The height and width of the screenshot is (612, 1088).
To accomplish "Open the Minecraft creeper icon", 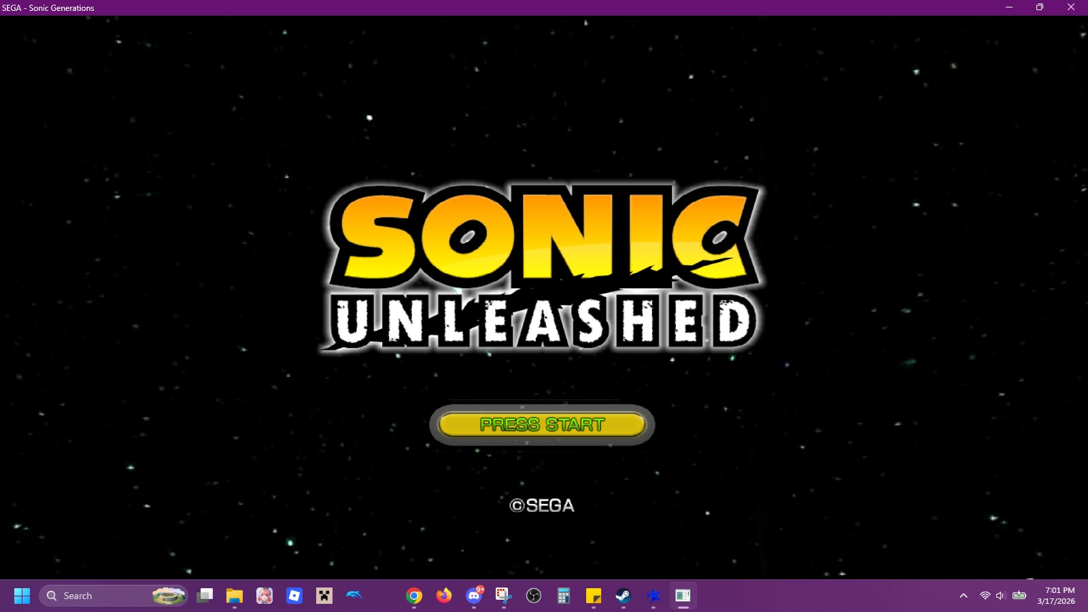I will [324, 596].
